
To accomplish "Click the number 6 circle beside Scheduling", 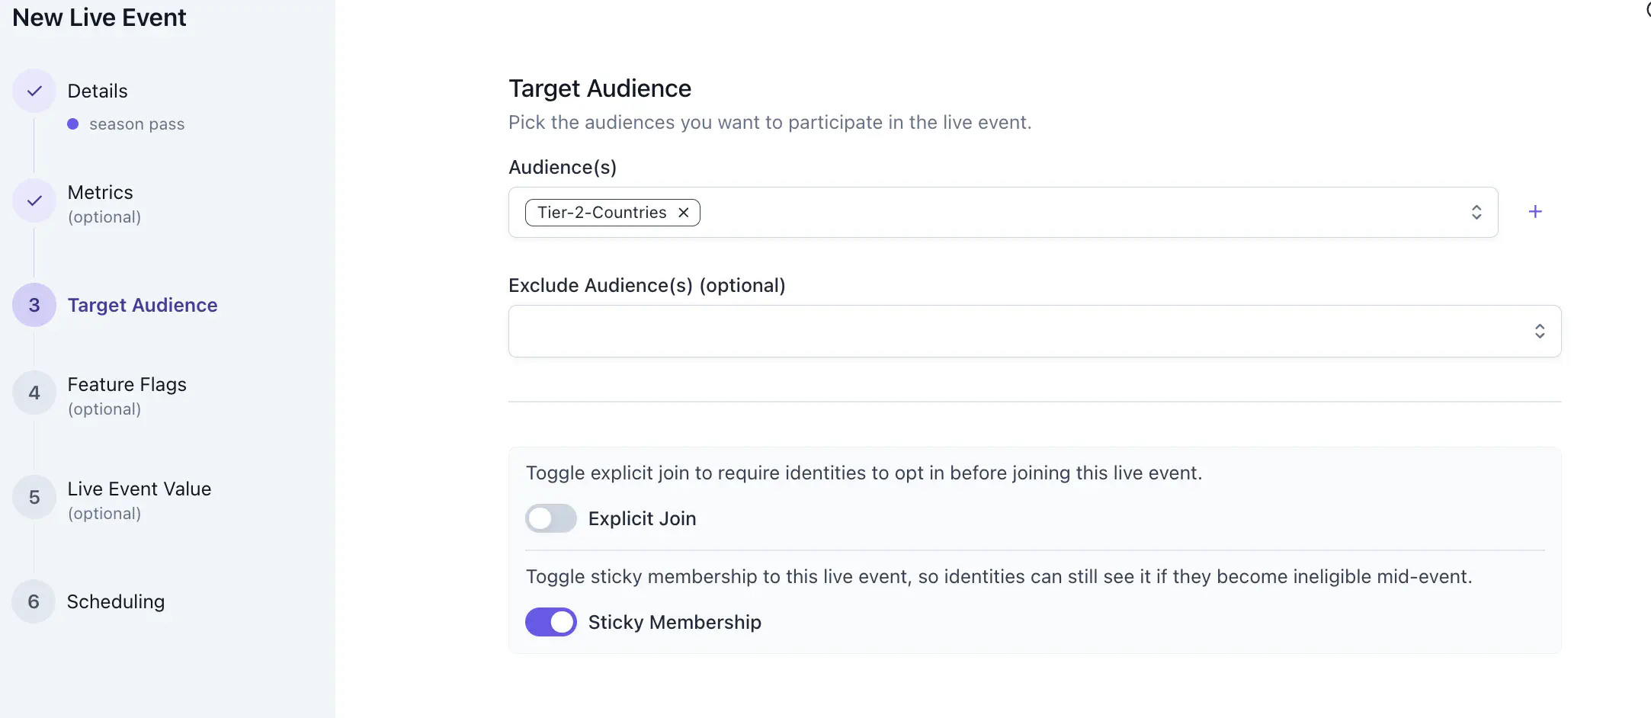I will [x=33, y=601].
